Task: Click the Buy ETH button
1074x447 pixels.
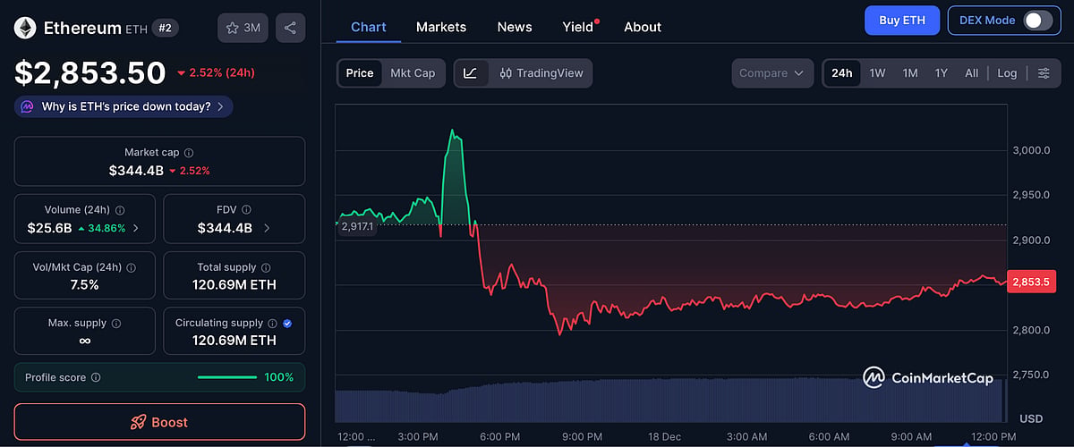Action: tap(902, 21)
